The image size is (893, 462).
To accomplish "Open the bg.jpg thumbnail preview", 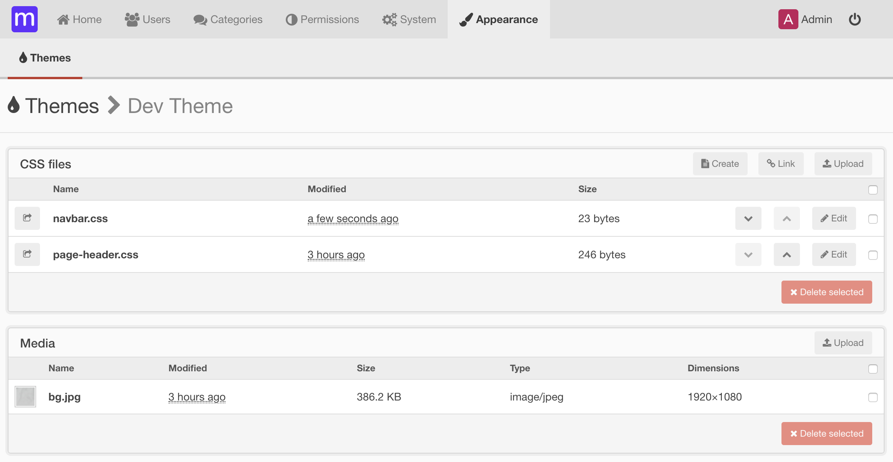I will click(25, 397).
